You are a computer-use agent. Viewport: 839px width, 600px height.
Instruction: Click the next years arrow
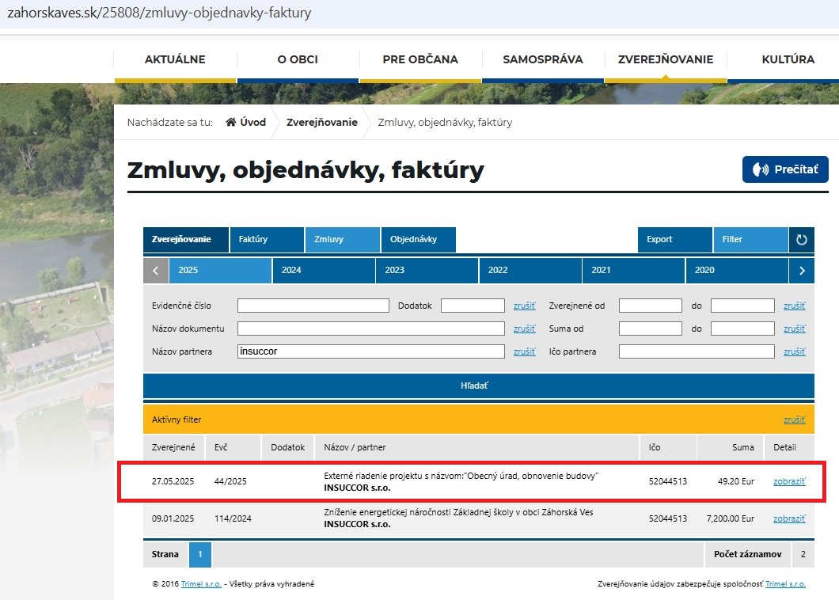(x=802, y=271)
